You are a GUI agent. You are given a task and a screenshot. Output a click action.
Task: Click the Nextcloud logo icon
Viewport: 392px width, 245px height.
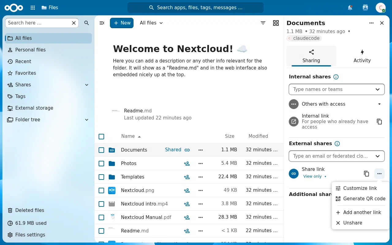pos(14,8)
